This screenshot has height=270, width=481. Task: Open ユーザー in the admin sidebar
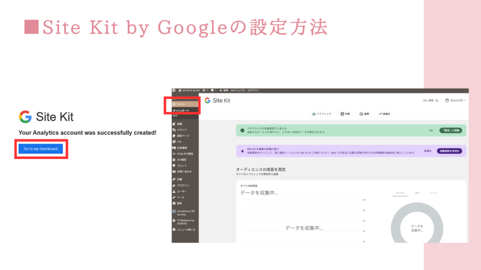click(x=182, y=191)
